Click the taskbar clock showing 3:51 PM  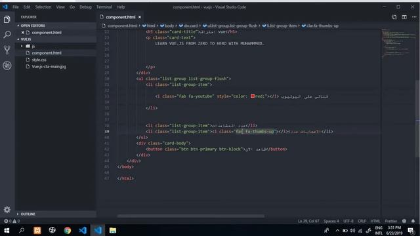click(x=394, y=230)
